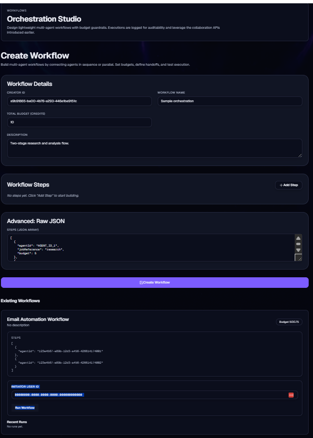The width and height of the screenshot is (313, 438).
Task: Click the scroll-down arrow in the JSON steps editor
Action: click(x=298, y=250)
